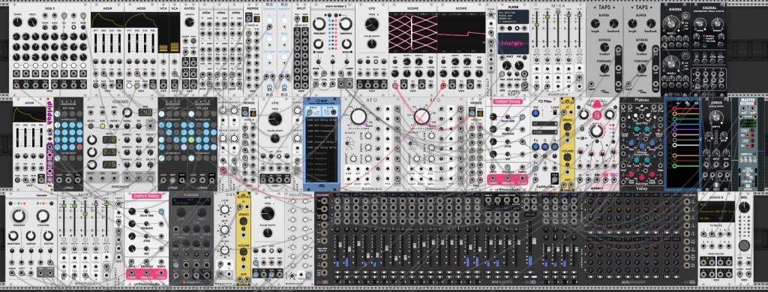
Task: Click the BPM display reading 43 on CLOCKED
Action: tap(145, 112)
